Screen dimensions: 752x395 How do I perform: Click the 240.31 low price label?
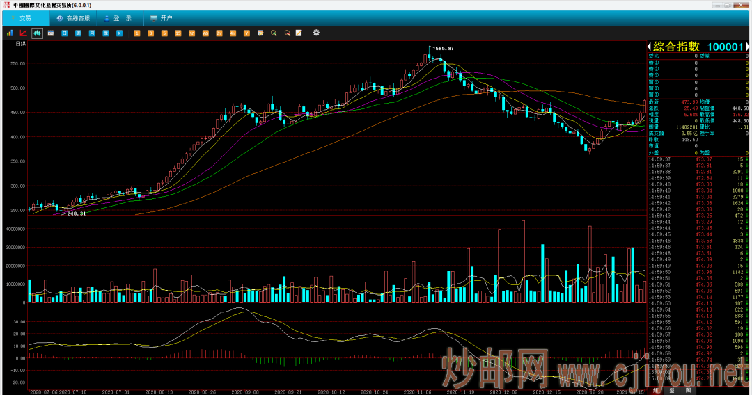click(x=77, y=213)
